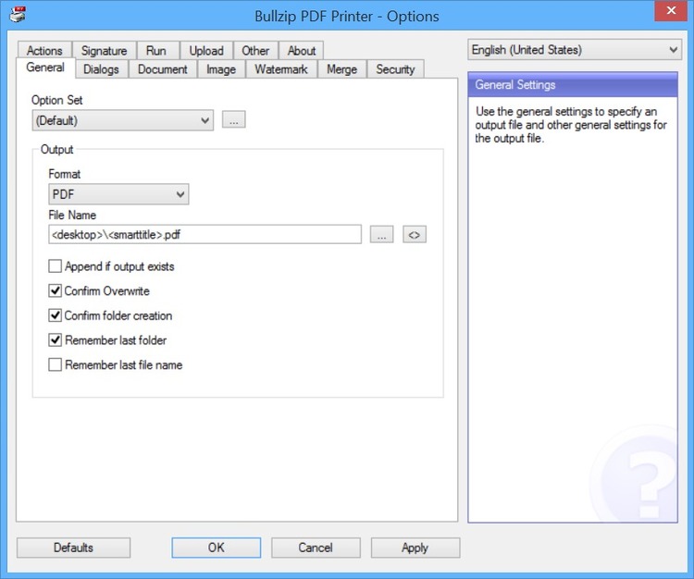Apply the current settings
The image size is (694, 579).
point(415,548)
